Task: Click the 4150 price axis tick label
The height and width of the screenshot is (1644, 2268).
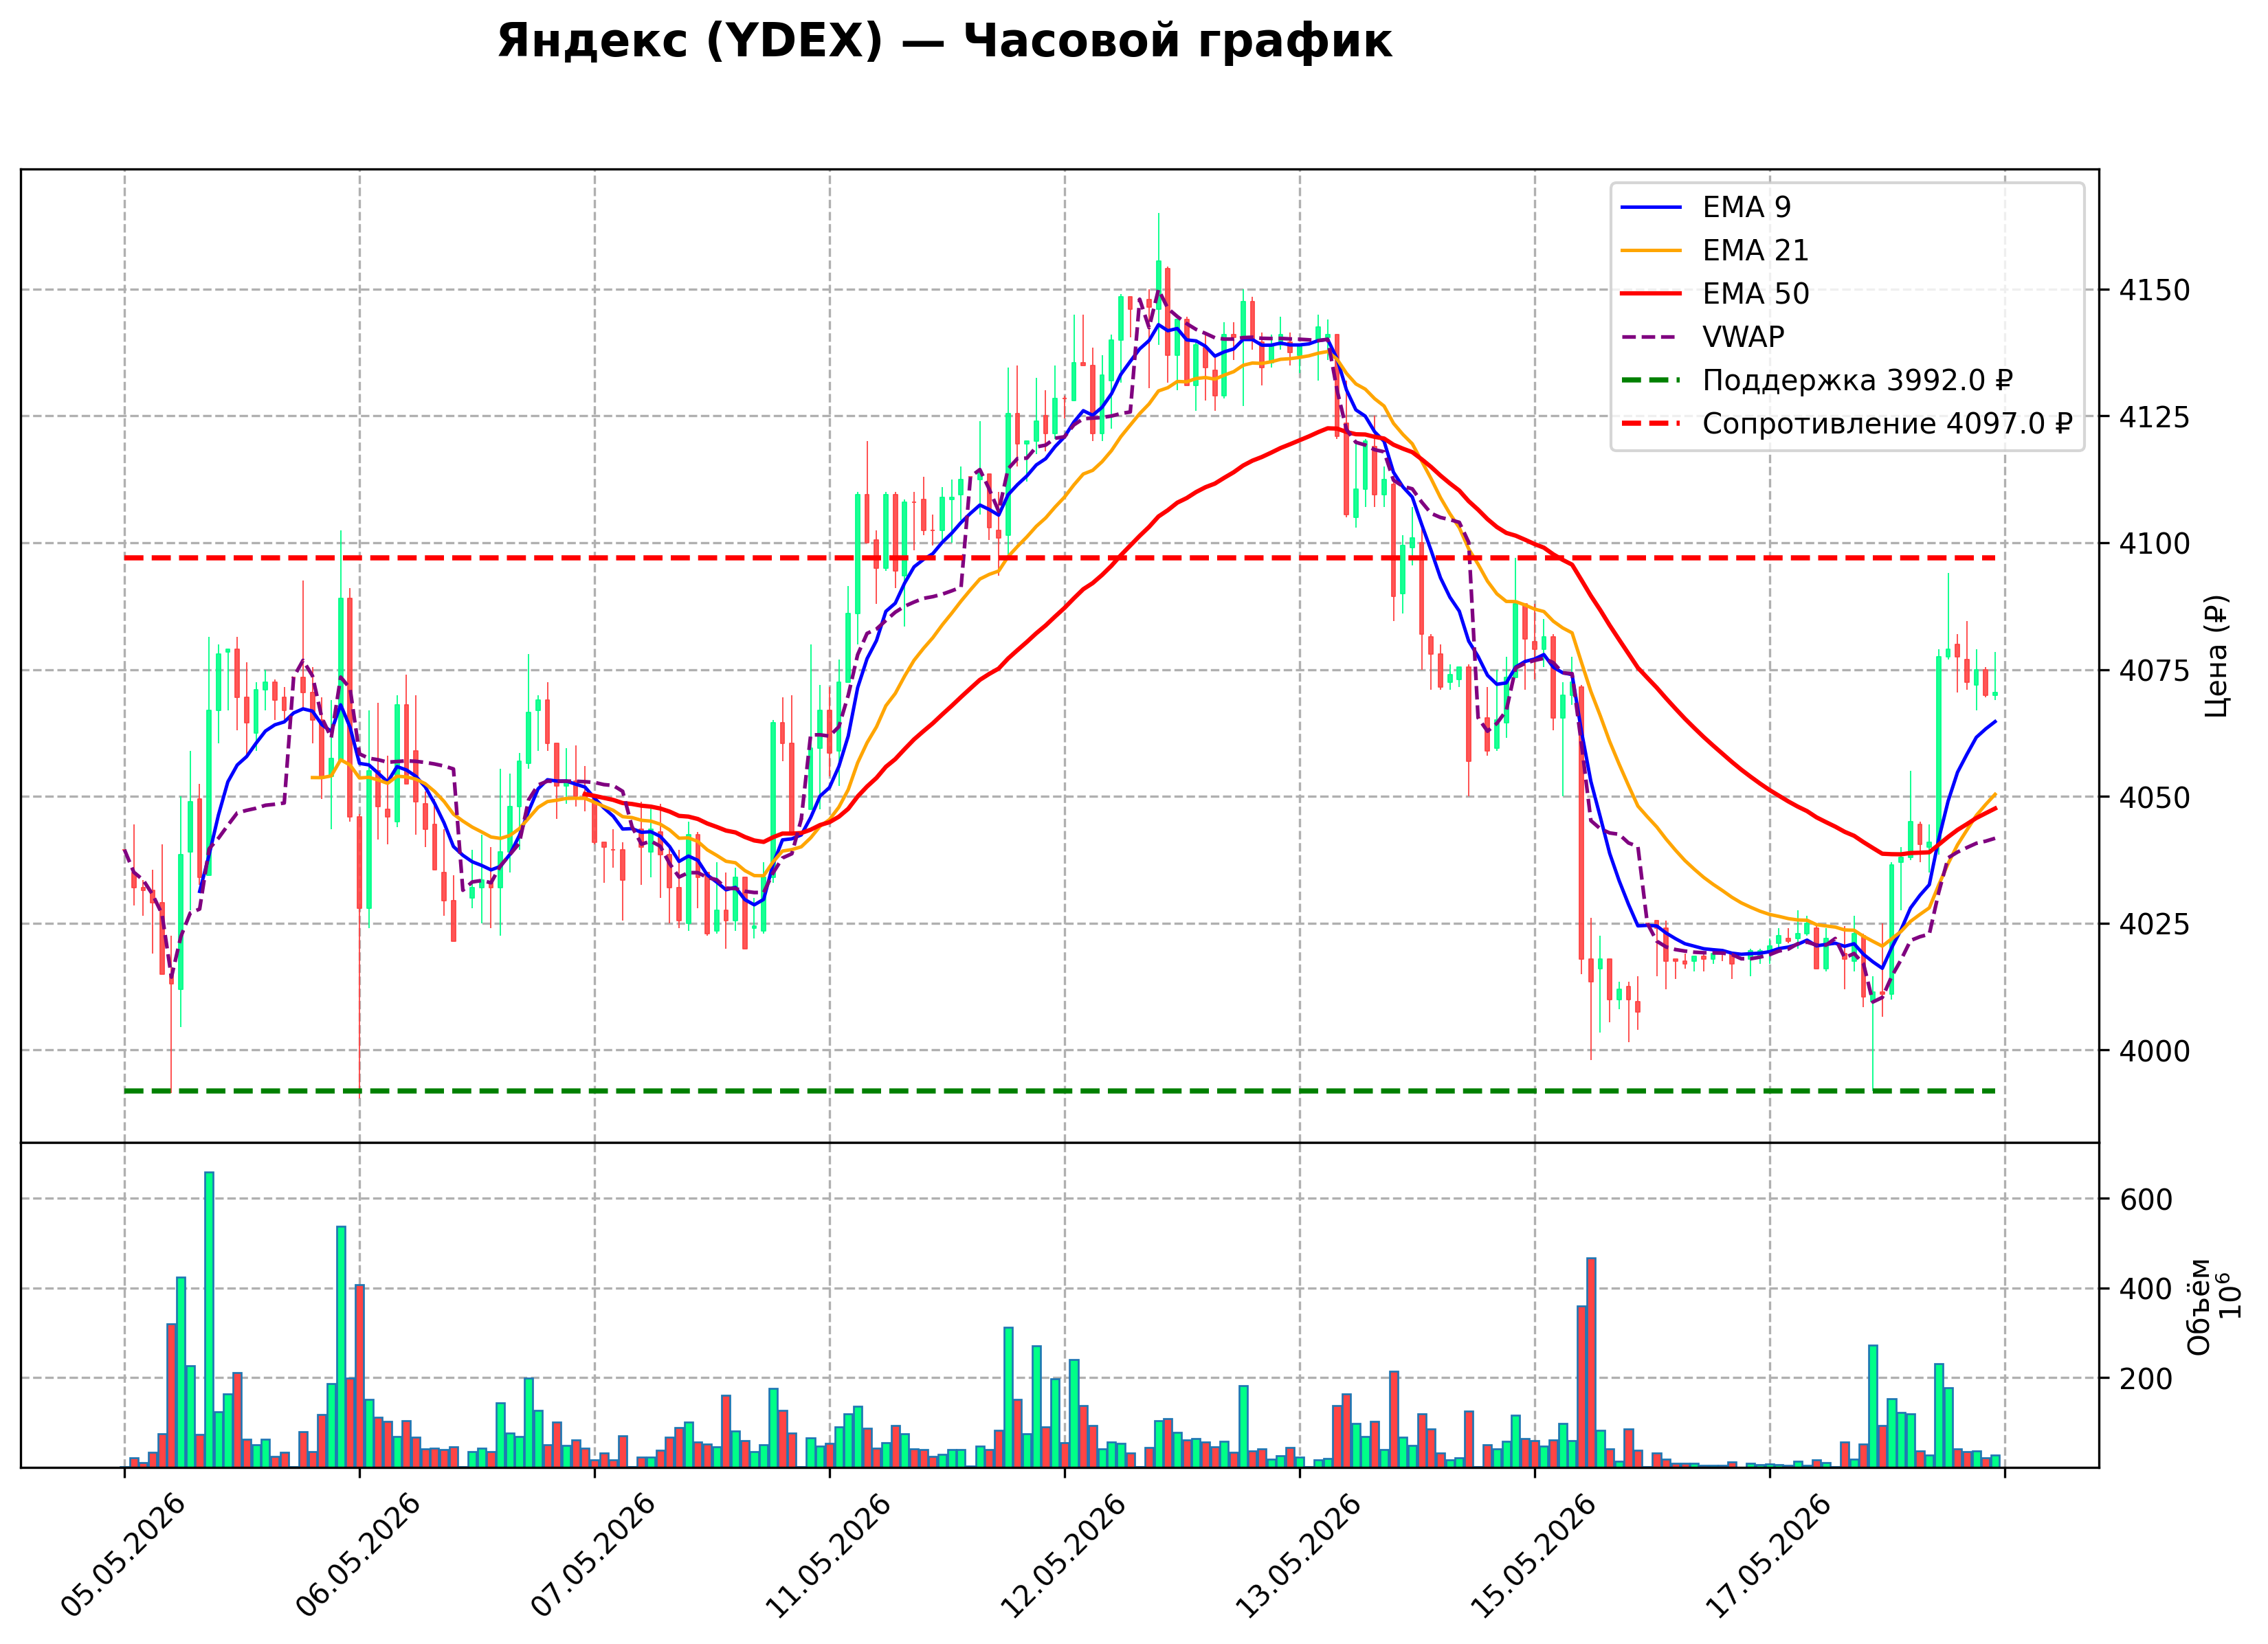Action: click(x=2154, y=291)
